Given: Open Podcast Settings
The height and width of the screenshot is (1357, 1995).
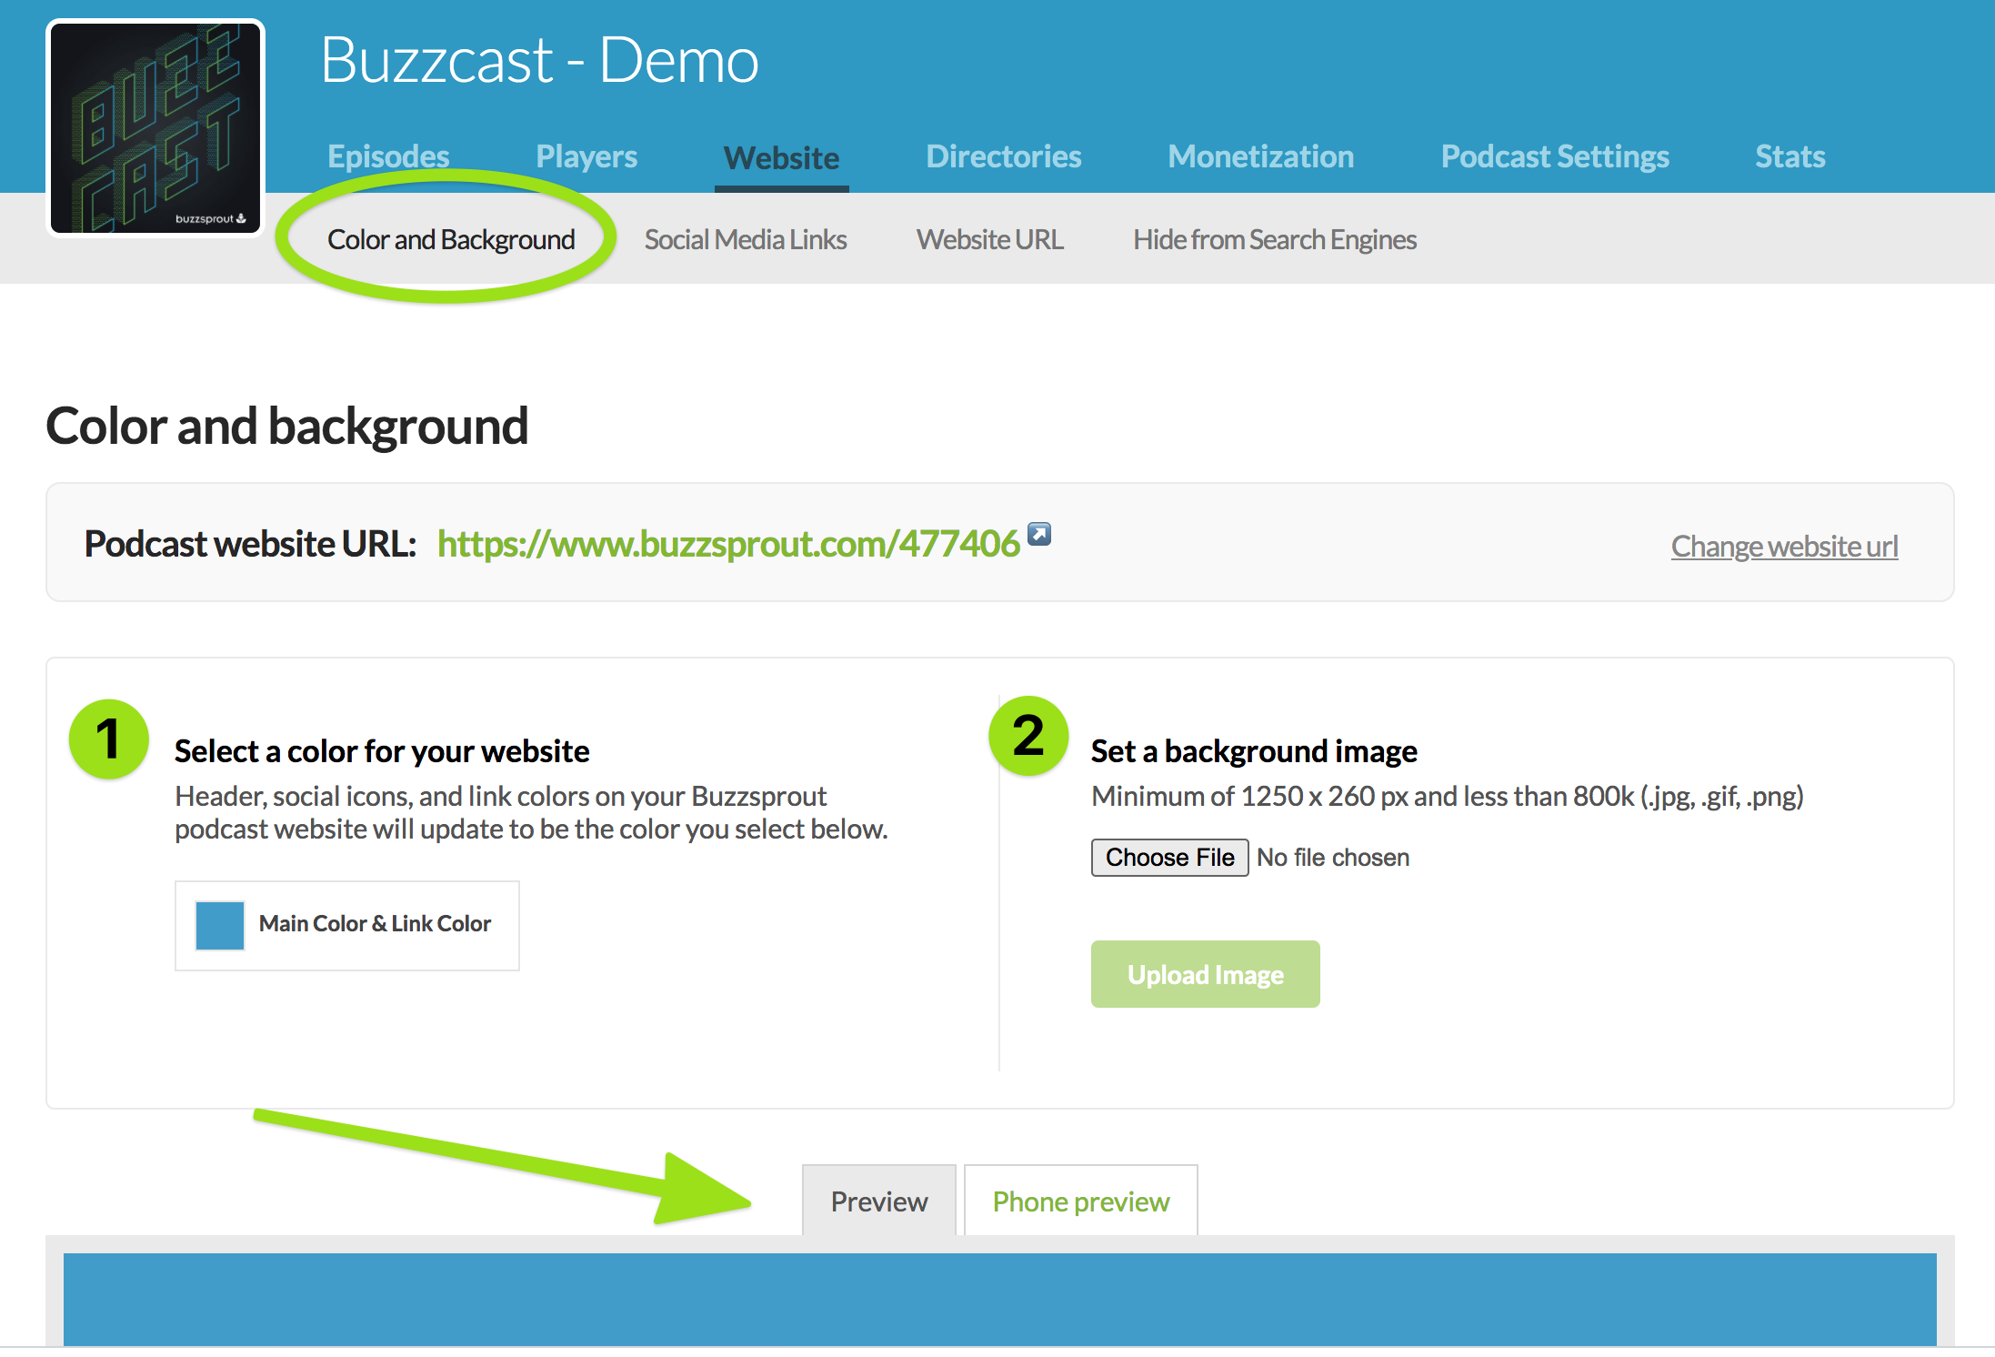Looking at the screenshot, I should tap(1555, 156).
